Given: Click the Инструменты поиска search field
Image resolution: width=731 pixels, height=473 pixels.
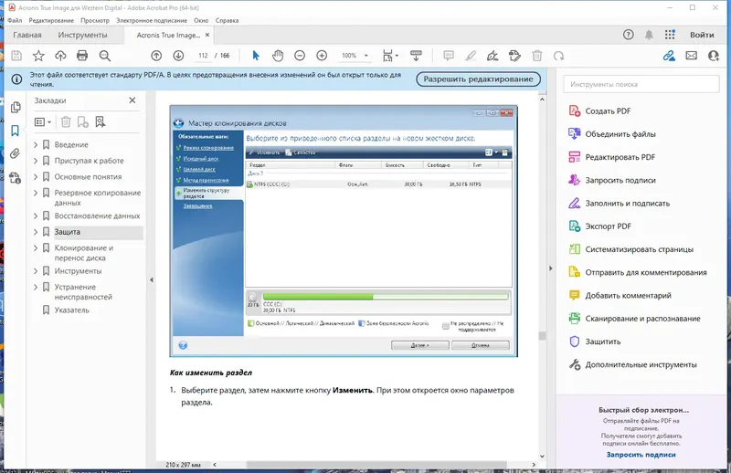Looking at the screenshot, I should point(641,84).
